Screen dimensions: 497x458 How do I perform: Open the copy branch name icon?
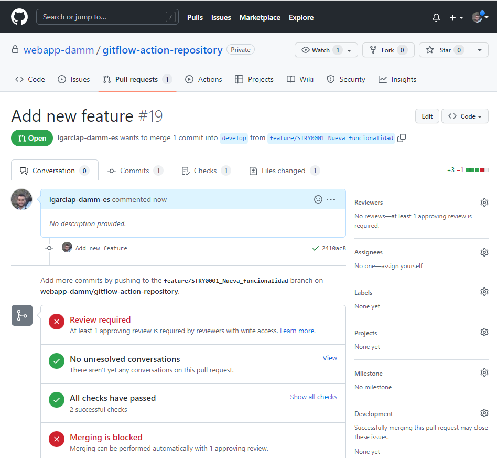pyautogui.click(x=402, y=138)
